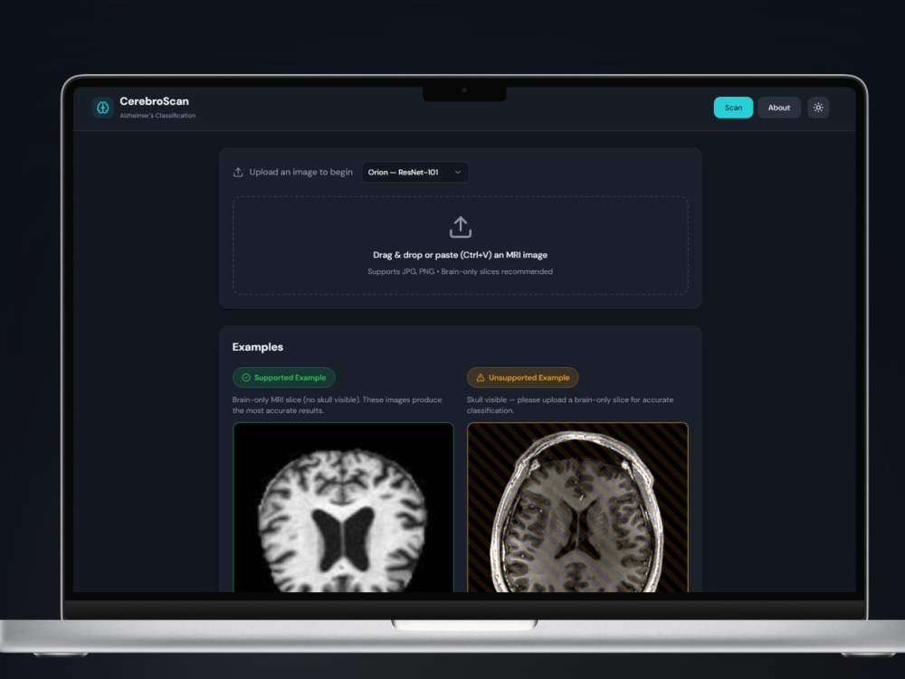Click the 'Examples' heading
905x679 pixels.
click(257, 347)
